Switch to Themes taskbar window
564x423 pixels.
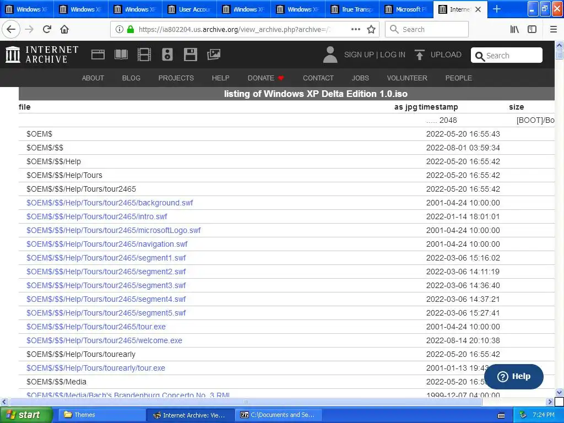[102, 415]
